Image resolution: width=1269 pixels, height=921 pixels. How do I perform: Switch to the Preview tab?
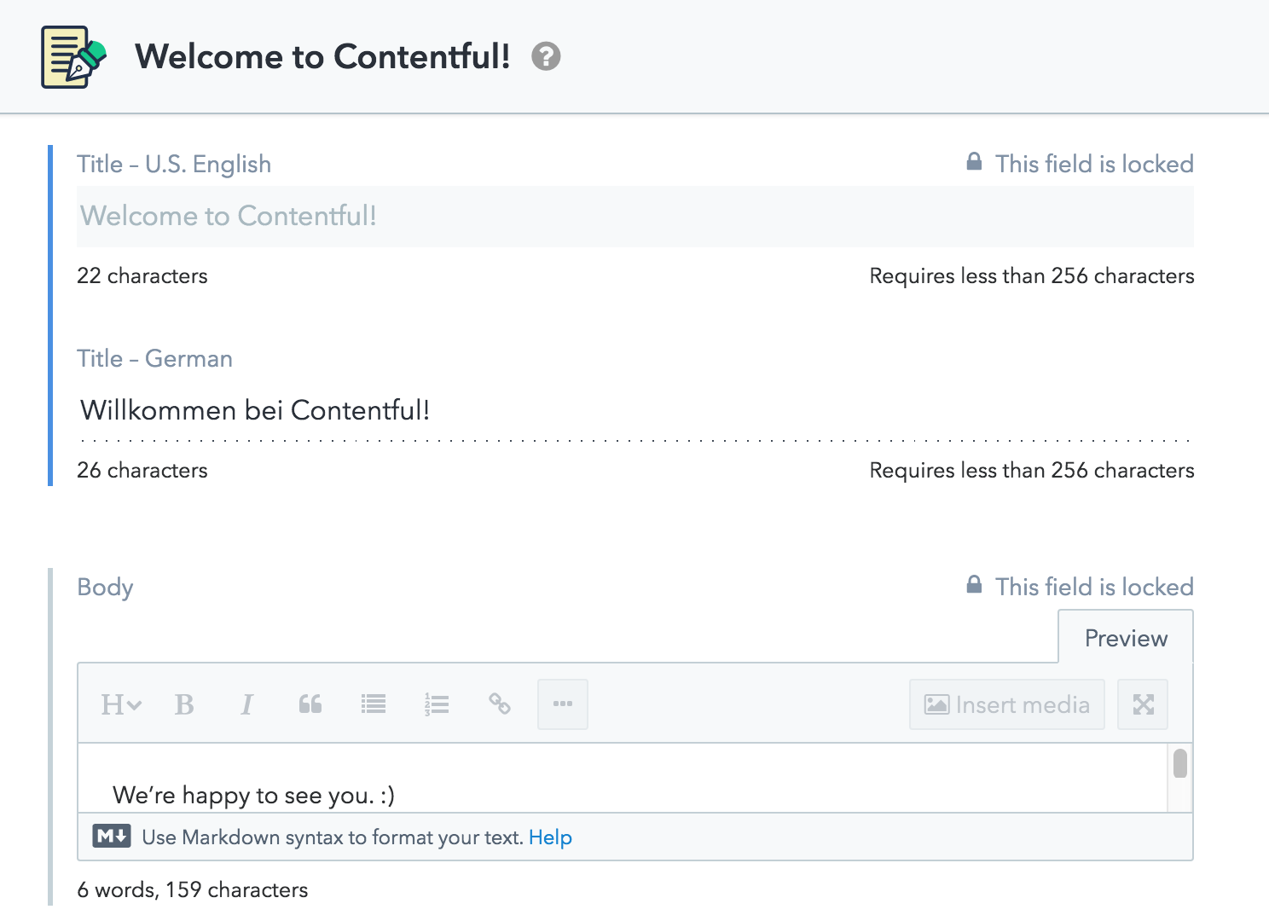(x=1126, y=638)
